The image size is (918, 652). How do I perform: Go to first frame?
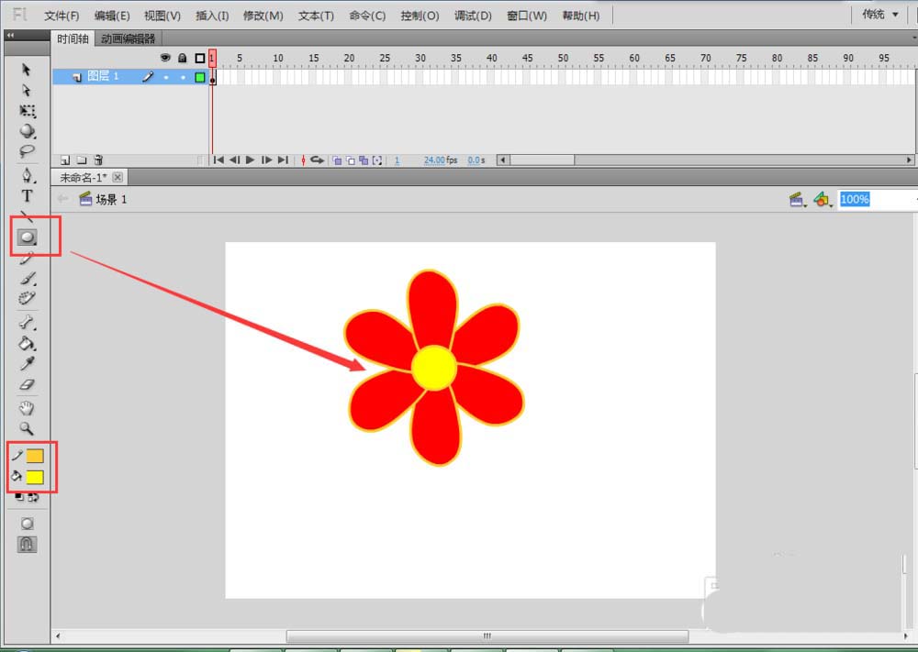point(218,160)
